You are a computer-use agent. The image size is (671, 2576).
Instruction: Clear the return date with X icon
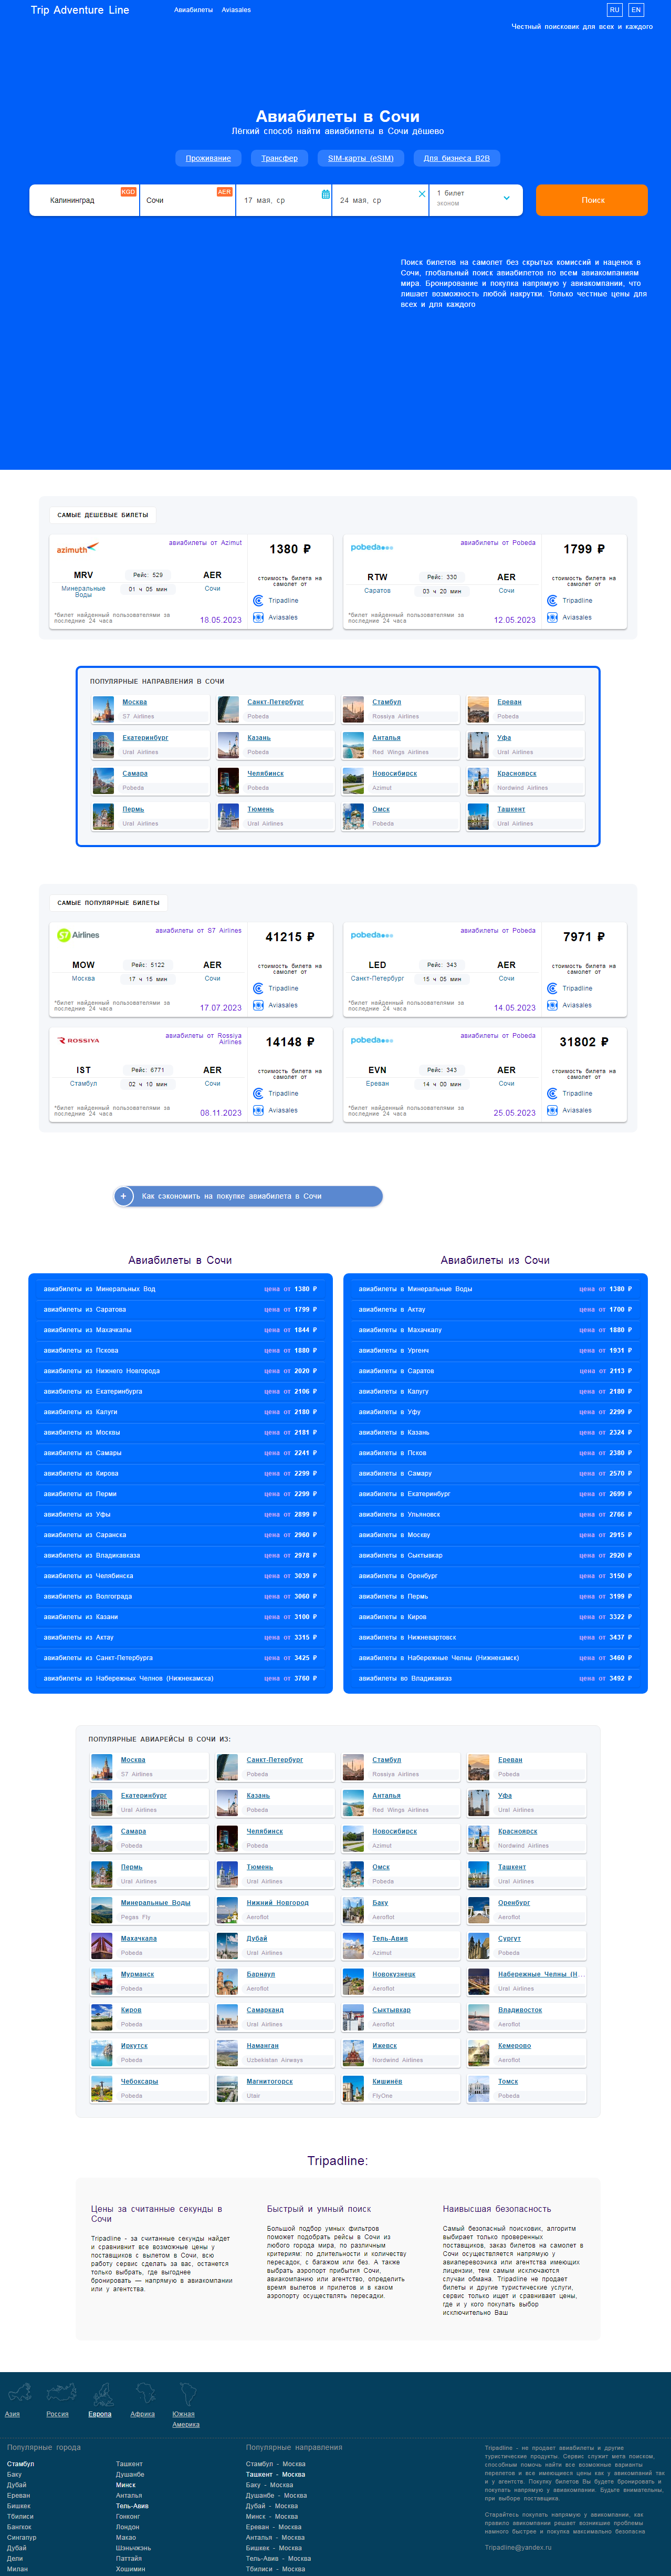[422, 194]
